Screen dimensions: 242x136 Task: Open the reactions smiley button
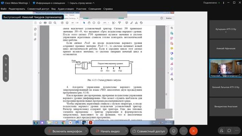click(174, 131)
